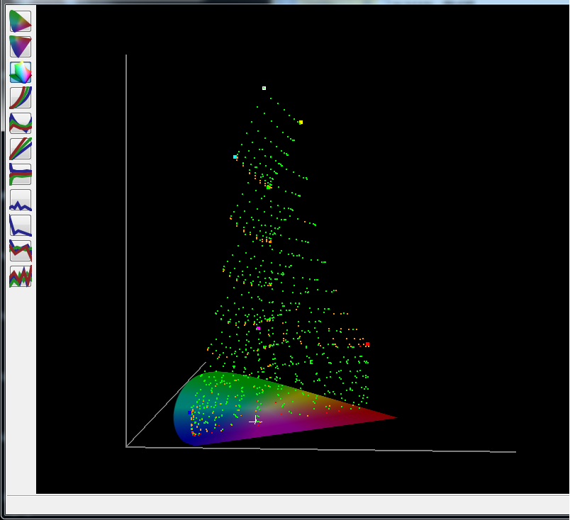Screen dimensions: 570x520
Task: Open the RGB gamma curves graph icon
Action: [21, 98]
